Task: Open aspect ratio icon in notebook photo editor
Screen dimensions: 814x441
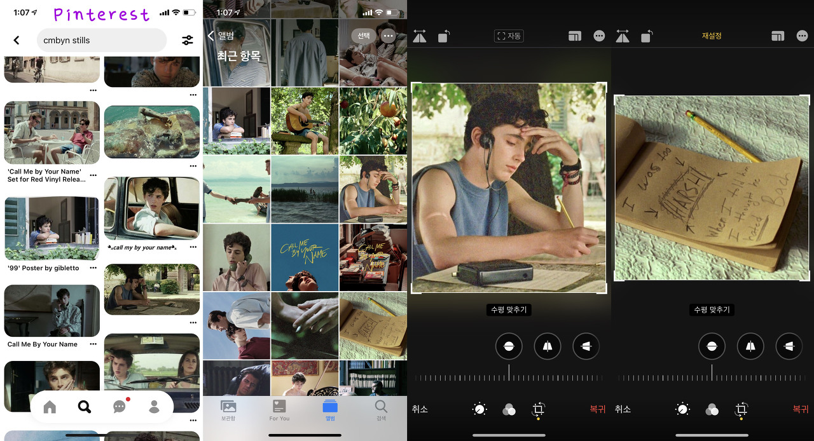Action: coord(778,36)
